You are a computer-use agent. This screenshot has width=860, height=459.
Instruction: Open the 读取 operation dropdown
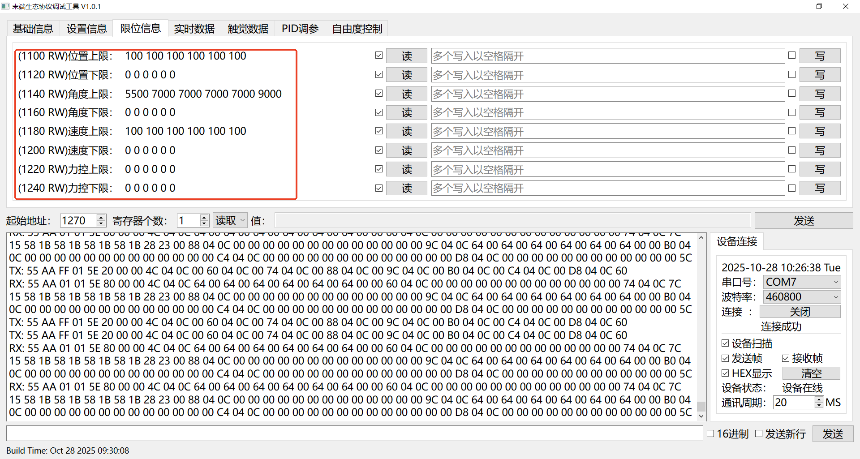click(230, 220)
